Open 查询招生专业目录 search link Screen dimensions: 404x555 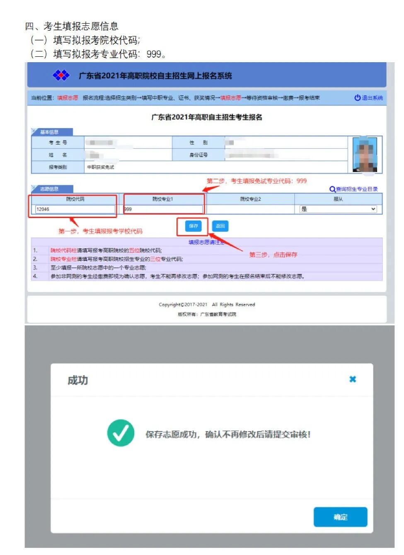357,189
